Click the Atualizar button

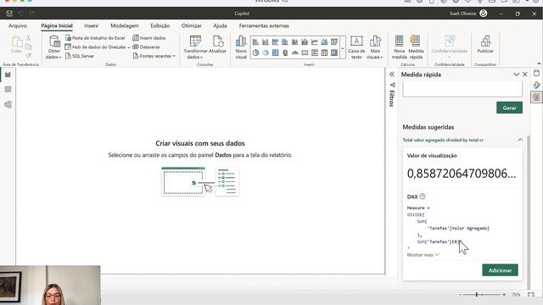click(x=218, y=44)
